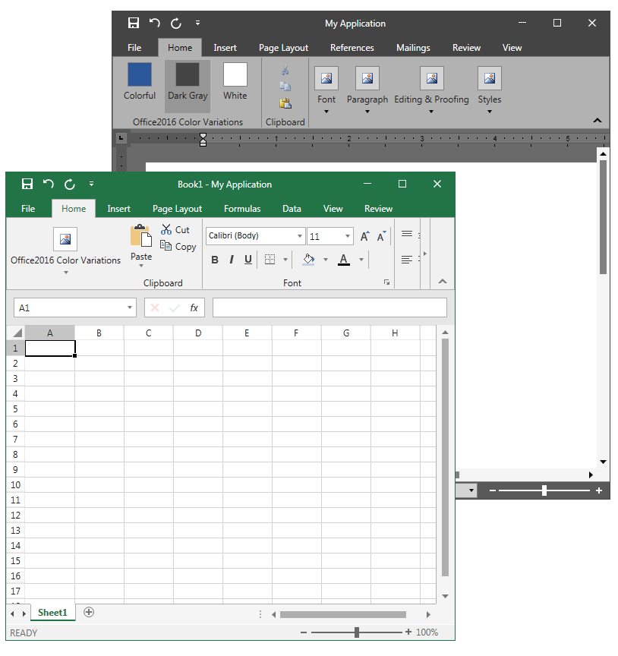Click the select-all corner of the spreadsheet
Viewport: 618px width, 656px height.
point(16,333)
